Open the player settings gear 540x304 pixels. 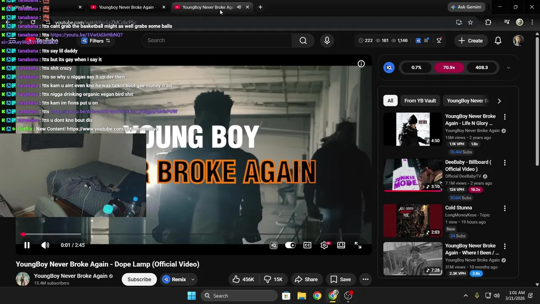[324, 245]
